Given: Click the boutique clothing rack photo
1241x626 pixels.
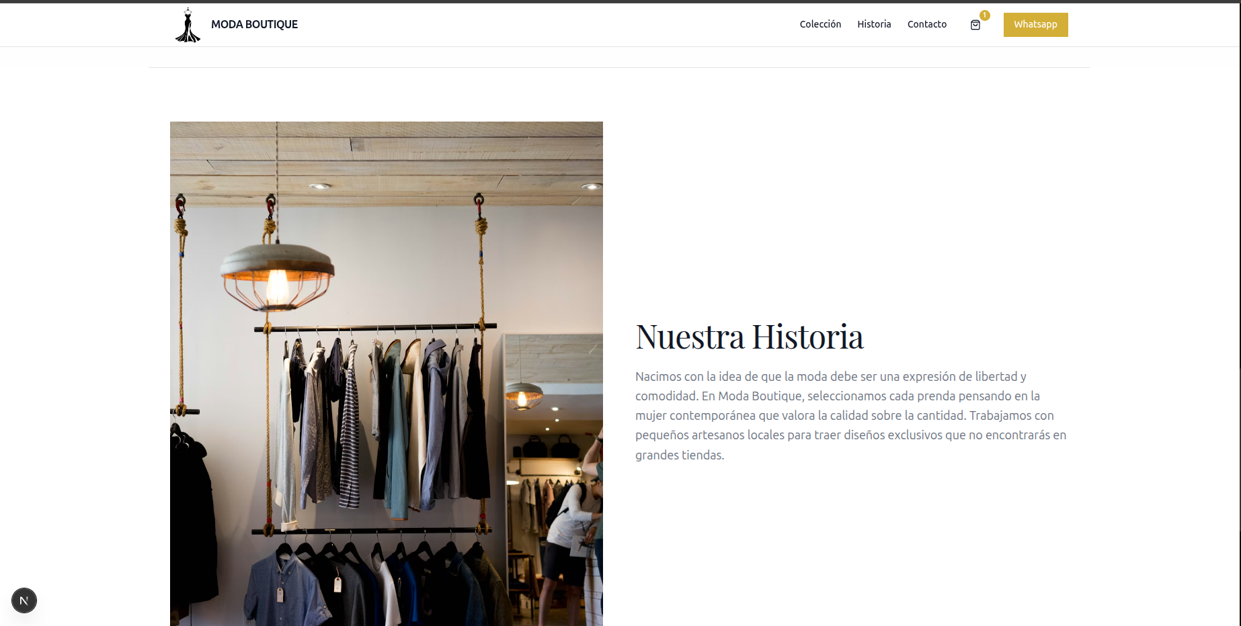Looking at the screenshot, I should coord(386,373).
